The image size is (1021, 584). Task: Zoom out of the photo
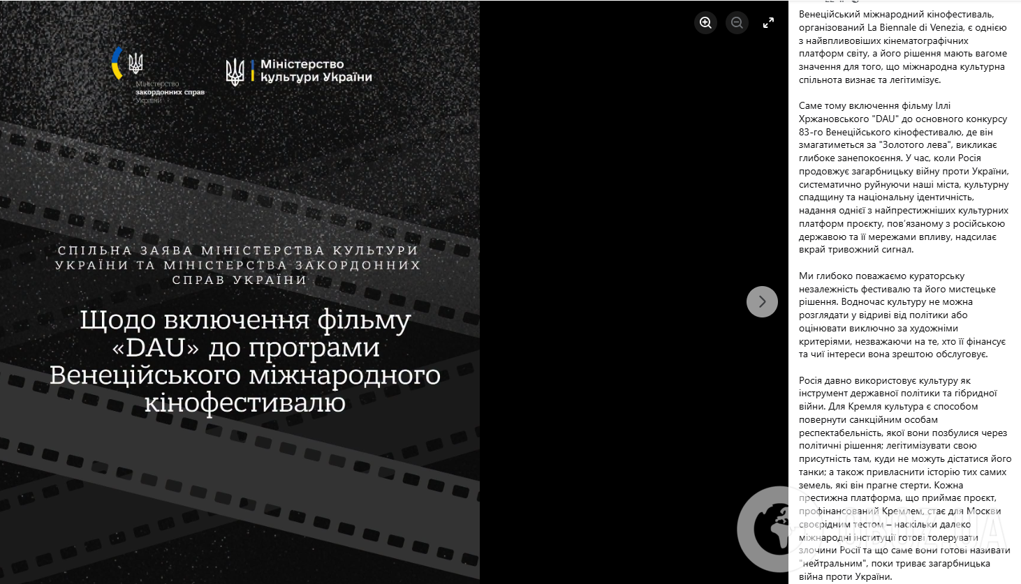pyautogui.click(x=737, y=23)
